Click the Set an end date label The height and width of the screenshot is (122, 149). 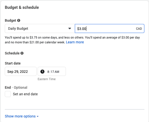click(x=25, y=94)
